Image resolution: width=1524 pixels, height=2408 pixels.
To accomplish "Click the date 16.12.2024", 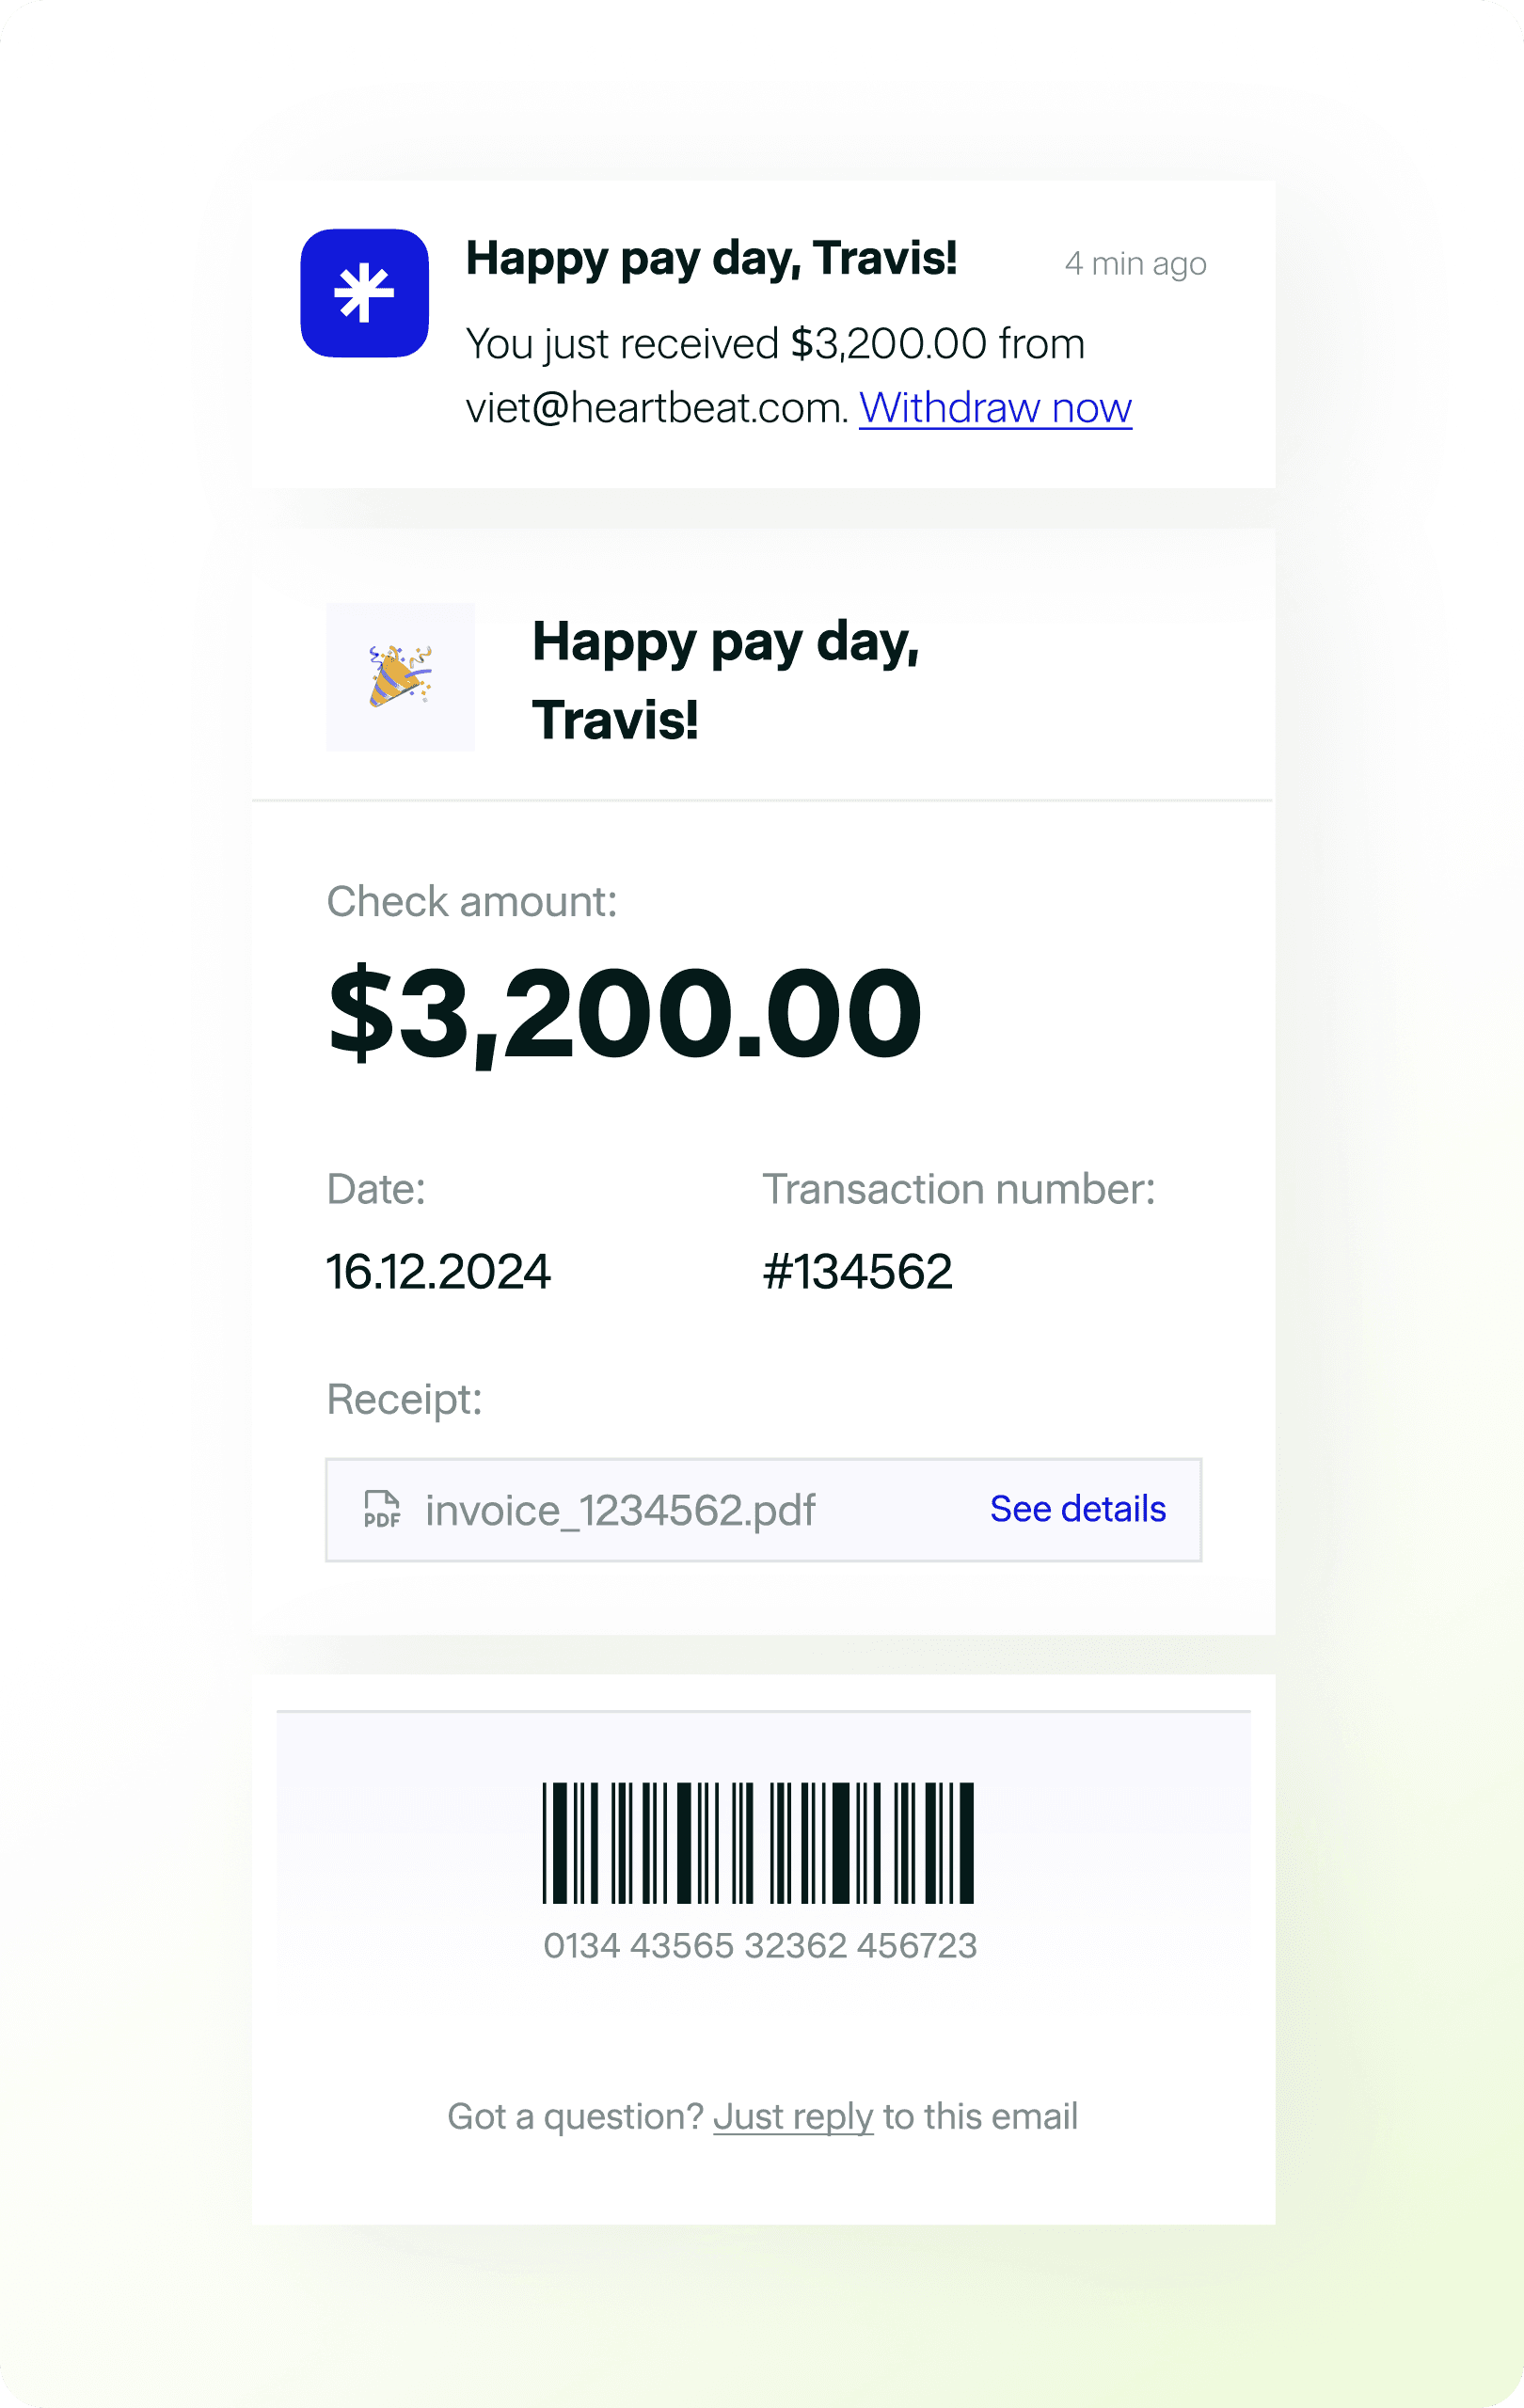I will tap(438, 1271).
